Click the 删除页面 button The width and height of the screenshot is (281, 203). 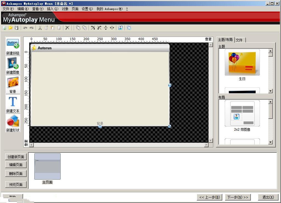point(16,174)
